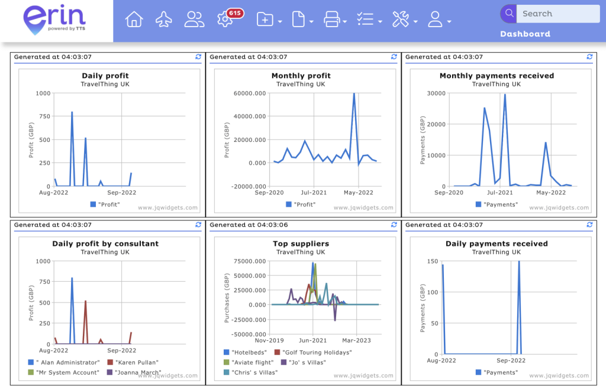Open the checklist tasks menu
Viewport: 606px width, 387px height.
coord(369,20)
